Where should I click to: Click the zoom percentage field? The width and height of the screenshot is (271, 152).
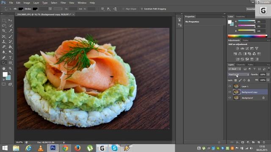point(19,142)
